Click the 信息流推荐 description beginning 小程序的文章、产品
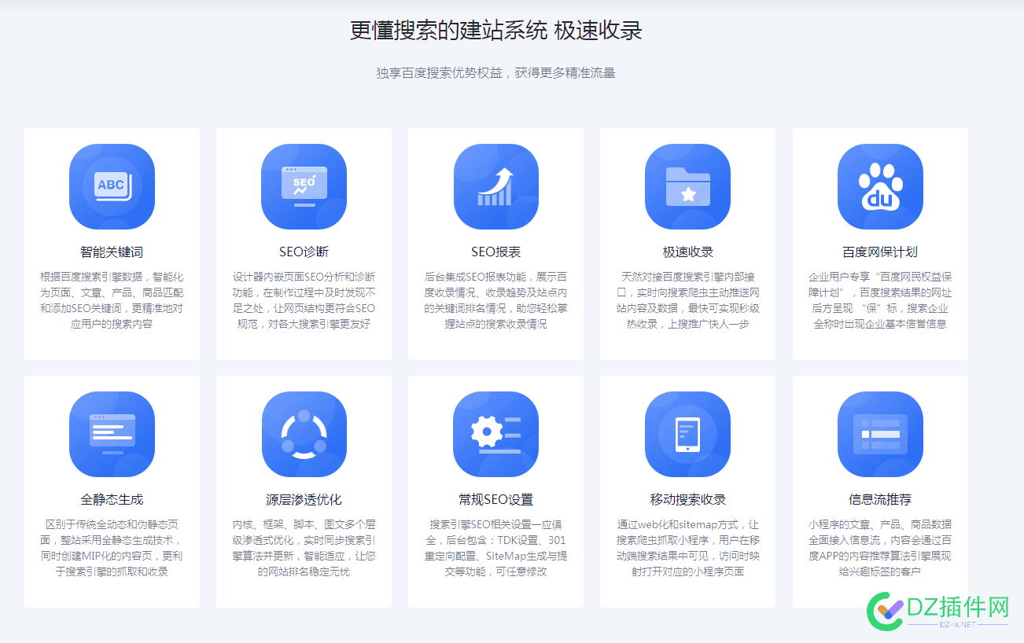Screen dimensions: 1024x643 point(880,548)
